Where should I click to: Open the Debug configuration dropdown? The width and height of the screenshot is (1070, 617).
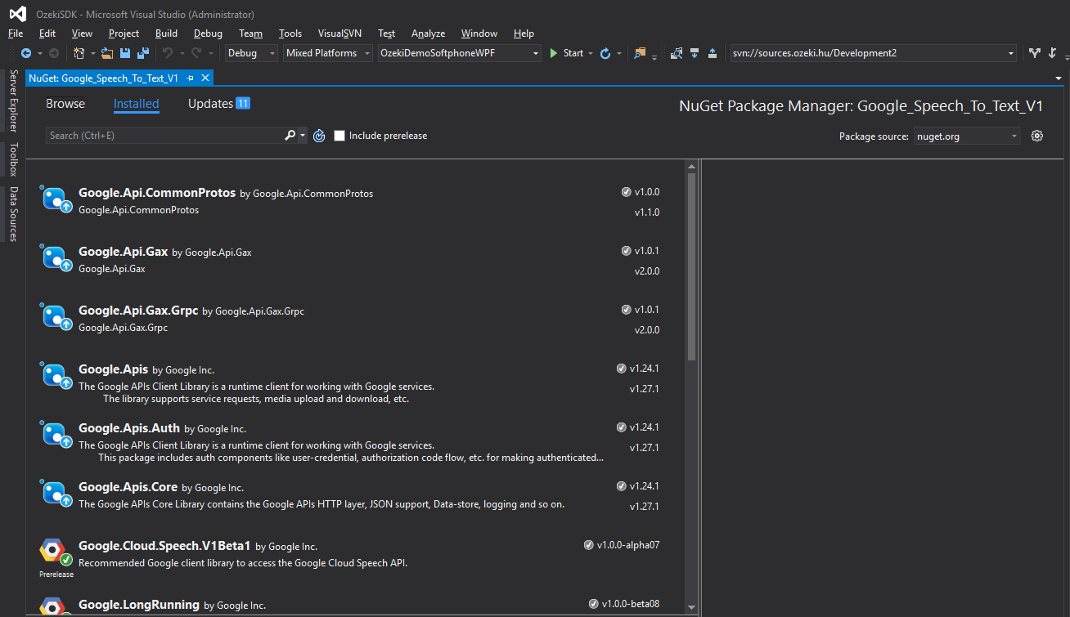(252, 53)
